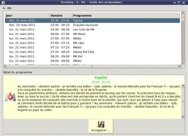188x136 pixels.
Task: Sort by the Programme column header
Action: (126, 16)
